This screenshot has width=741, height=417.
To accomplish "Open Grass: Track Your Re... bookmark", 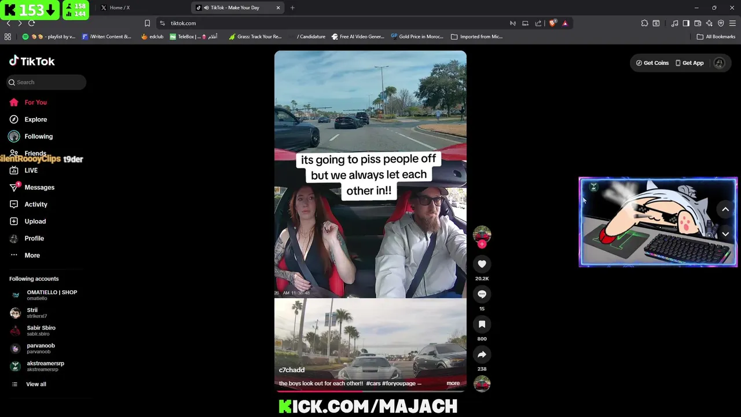I will (x=255, y=36).
